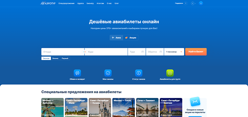Open the language selector dropdown

193,3
